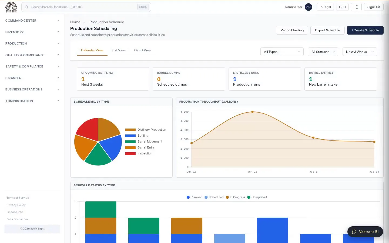Image resolution: width=389 pixels, height=243 pixels.
Task: Toggle the PG / gal unit switch
Action: click(325, 7)
